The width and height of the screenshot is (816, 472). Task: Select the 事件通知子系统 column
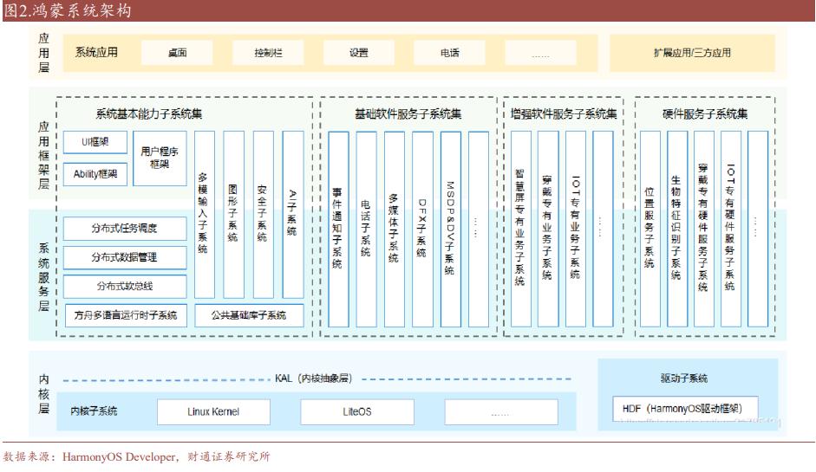click(338, 229)
